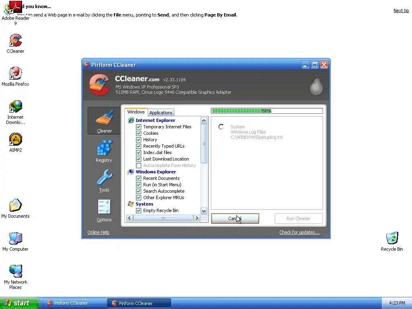Viewport: 412px width, 309px height.
Task: Select the Windows Explorer heading text
Action: click(156, 172)
